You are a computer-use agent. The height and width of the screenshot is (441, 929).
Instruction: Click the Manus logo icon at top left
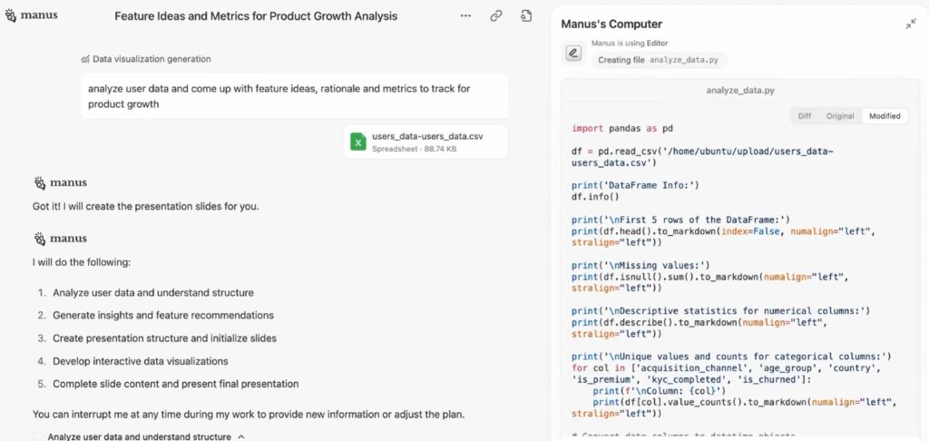(11, 15)
